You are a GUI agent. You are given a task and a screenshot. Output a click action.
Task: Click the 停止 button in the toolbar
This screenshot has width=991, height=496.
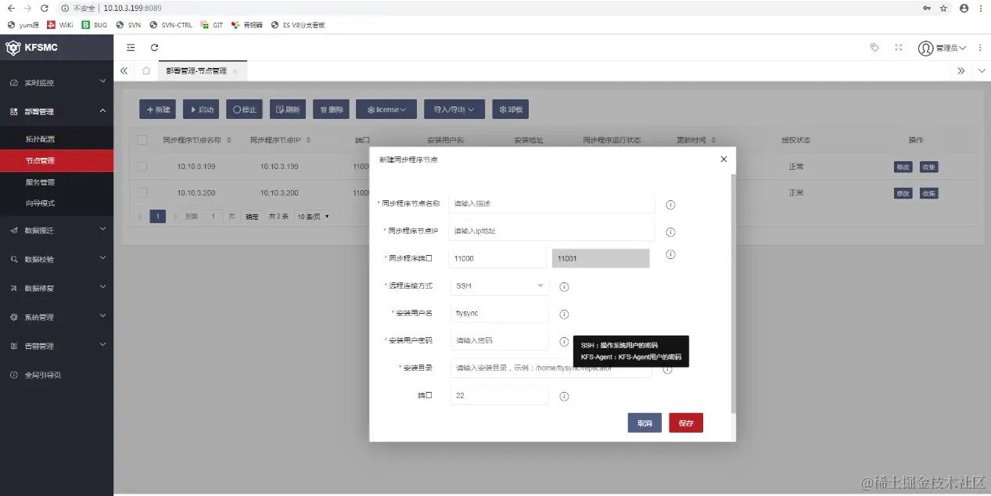click(244, 110)
